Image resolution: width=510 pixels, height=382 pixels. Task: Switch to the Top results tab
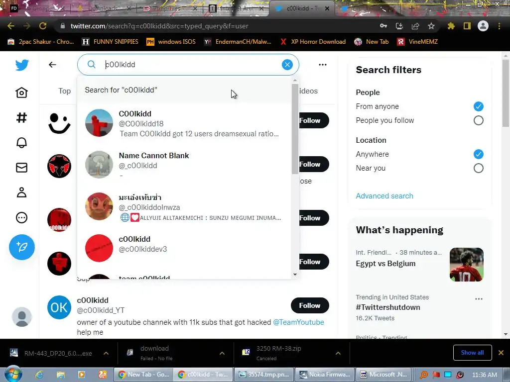(64, 92)
